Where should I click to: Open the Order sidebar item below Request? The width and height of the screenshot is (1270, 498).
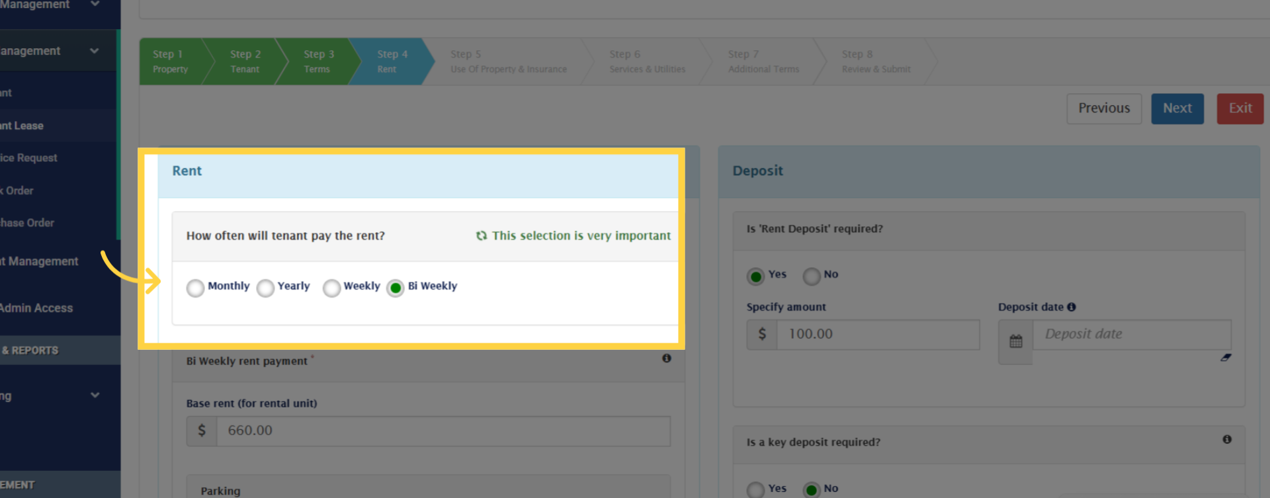coord(58,190)
